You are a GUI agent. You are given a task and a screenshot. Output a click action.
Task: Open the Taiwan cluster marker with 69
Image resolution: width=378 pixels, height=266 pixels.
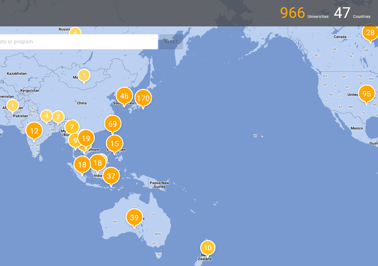pos(112,124)
